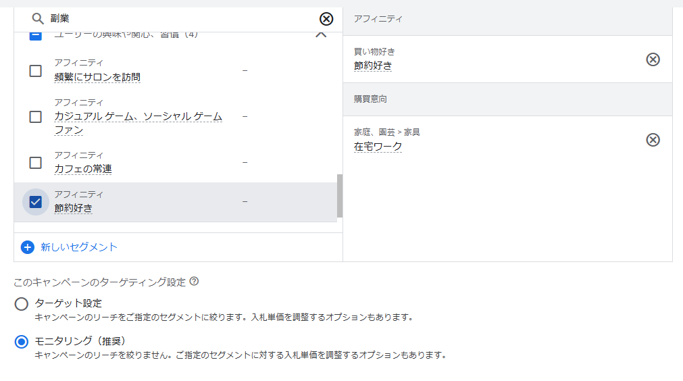The width and height of the screenshot is (683, 381).
Task: Click the 新しいセグメント link
Action: coord(79,247)
